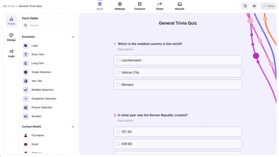
Task: Edit question 1 smallest country text
Action: pos(150,44)
